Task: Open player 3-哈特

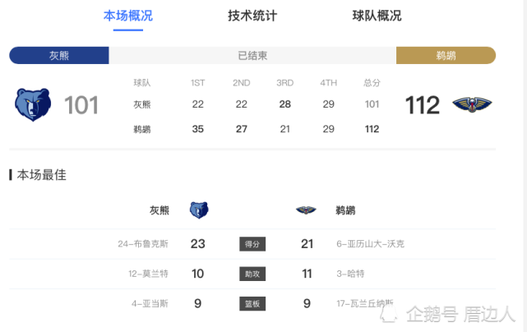Action: (x=350, y=274)
